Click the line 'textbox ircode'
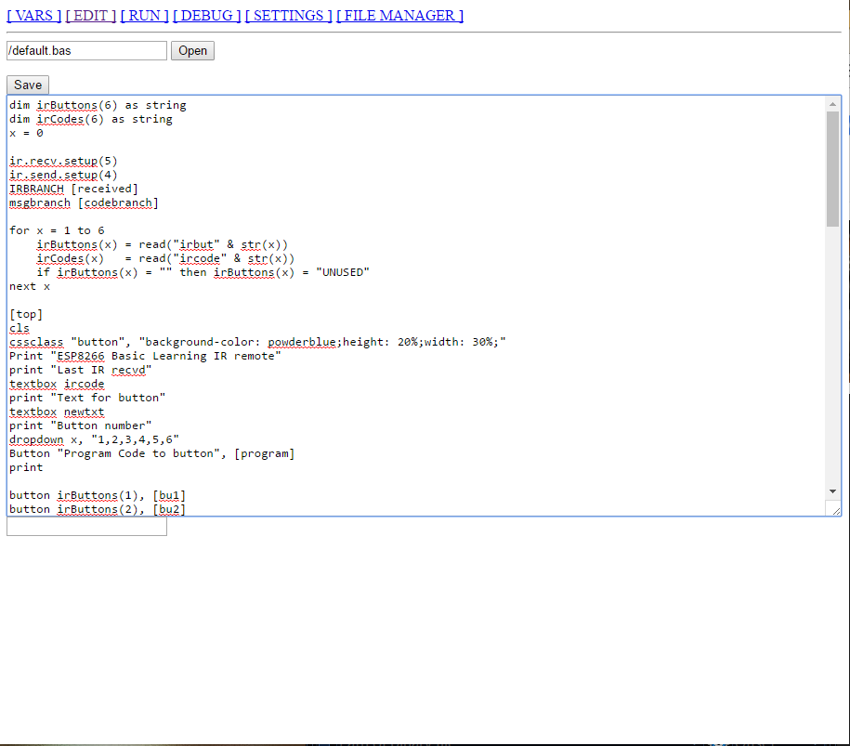 57,384
